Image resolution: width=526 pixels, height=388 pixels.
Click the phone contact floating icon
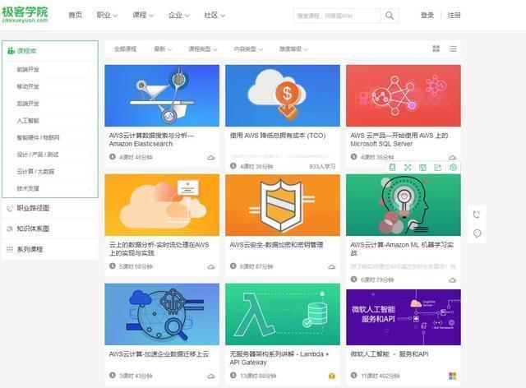(477, 215)
